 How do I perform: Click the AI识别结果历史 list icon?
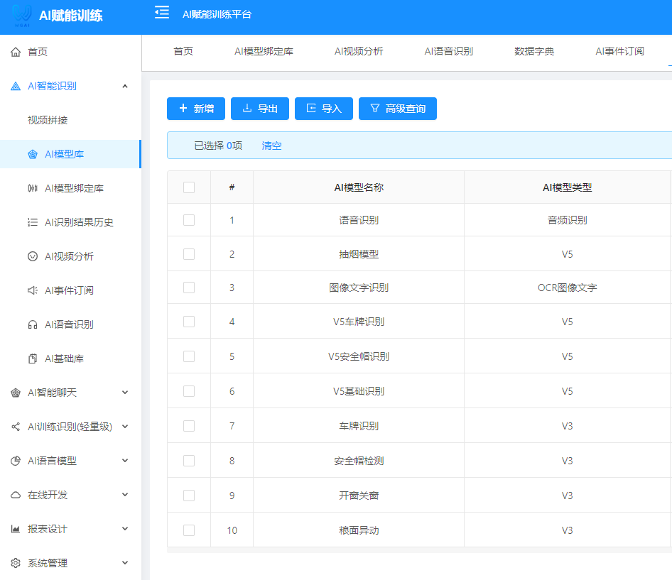(x=31, y=221)
